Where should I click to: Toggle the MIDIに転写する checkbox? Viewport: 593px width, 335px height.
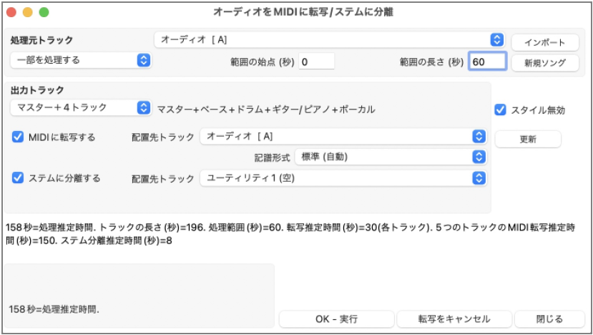(18, 137)
